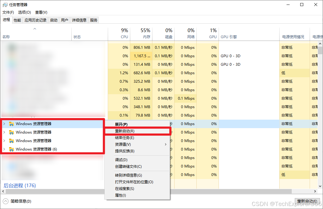
Task: Click the vertical scrollbar down arrow
Action: [x=320, y=186]
